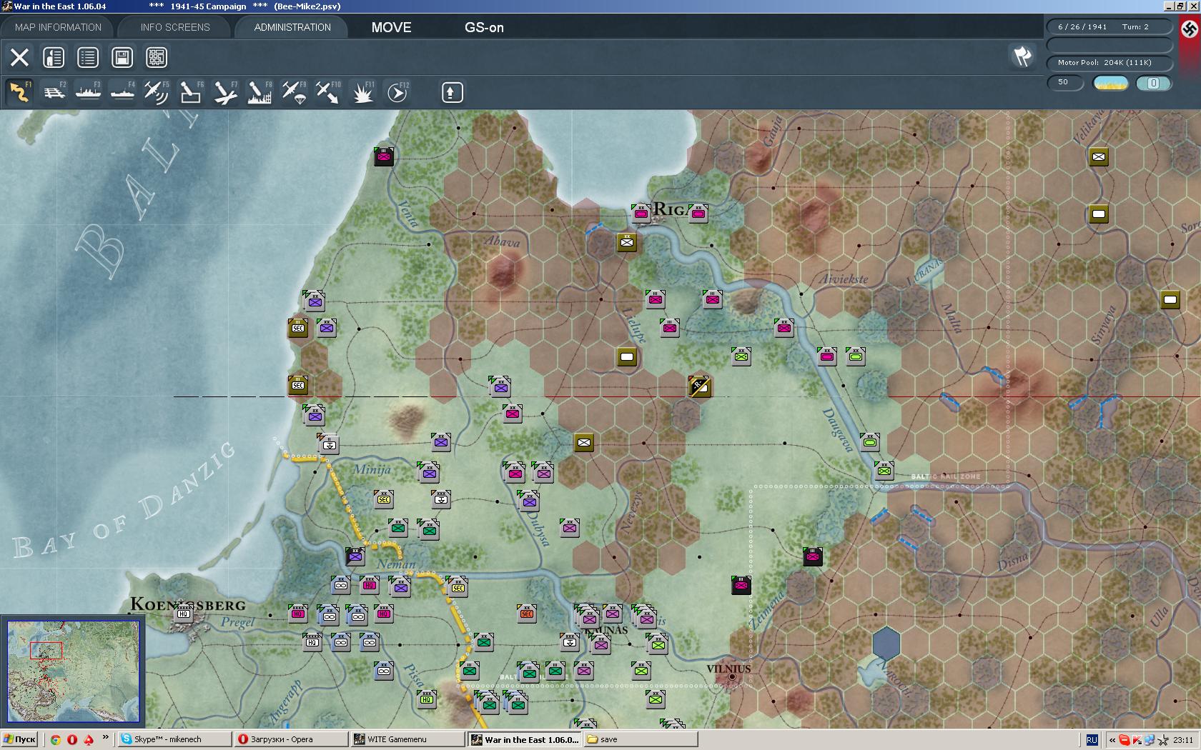
Task: Select F2 rail movement mode icon
Action: click(54, 92)
